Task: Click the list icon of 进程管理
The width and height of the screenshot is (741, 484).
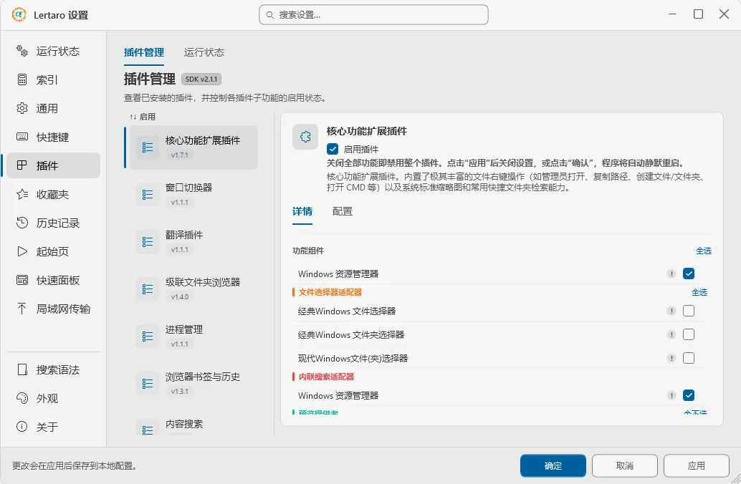Action: (x=148, y=337)
